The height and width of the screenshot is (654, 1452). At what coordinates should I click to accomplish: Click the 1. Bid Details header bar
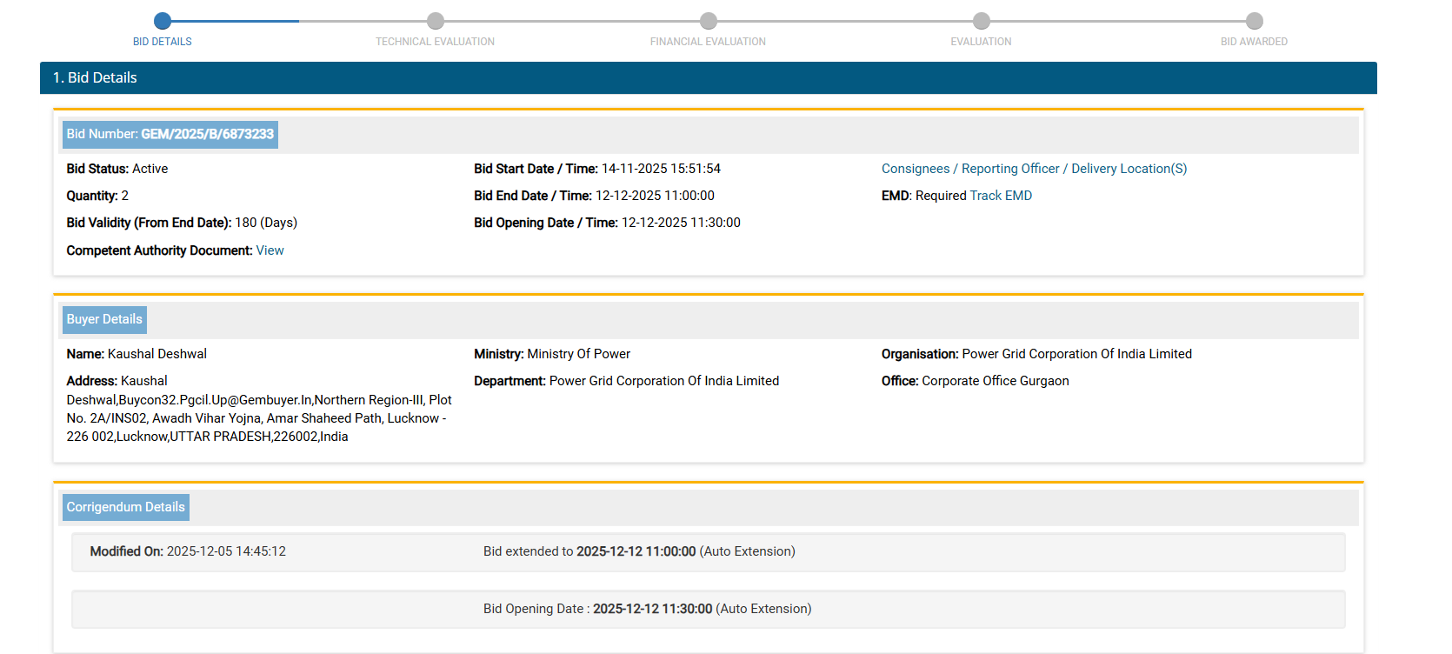(708, 77)
